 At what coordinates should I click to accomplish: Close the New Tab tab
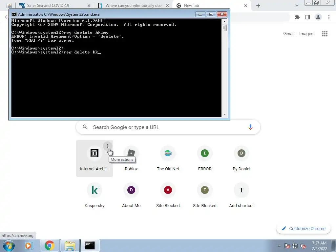[x=246, y=6]
